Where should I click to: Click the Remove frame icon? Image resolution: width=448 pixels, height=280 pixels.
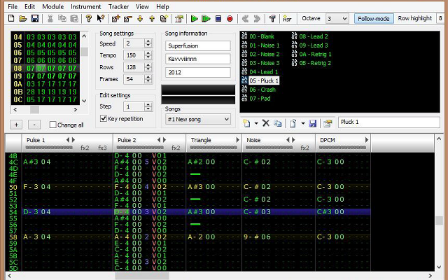(127, 19)
